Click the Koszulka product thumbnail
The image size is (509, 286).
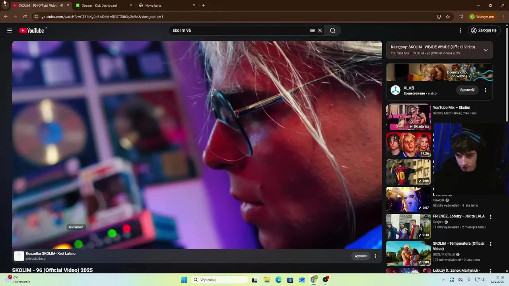[x=19, y=256]
